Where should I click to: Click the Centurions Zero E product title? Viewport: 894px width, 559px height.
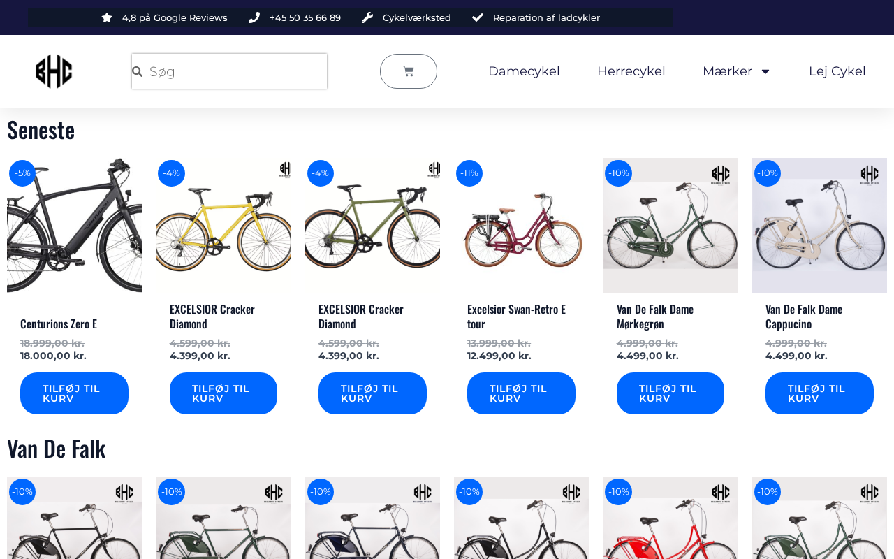(x=59, y=324)
